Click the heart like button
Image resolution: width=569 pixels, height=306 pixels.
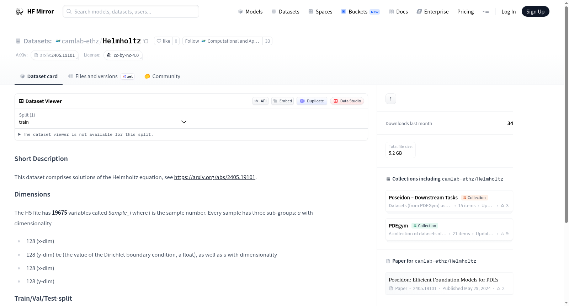(x=163, y=41)
